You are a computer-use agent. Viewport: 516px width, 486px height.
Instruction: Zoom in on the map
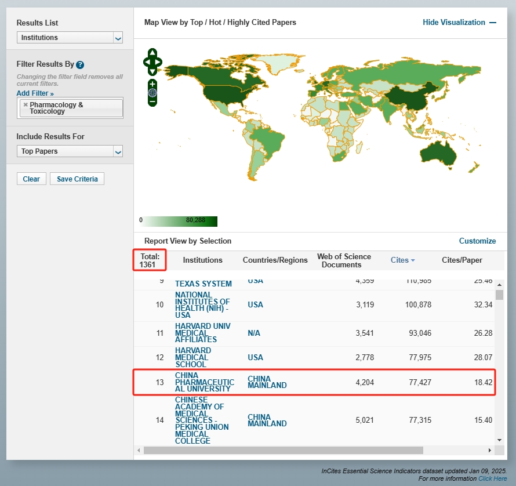(152, 84)
